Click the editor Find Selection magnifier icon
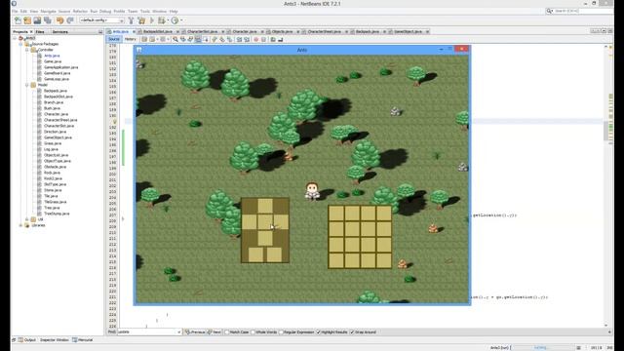 coord(175,39)
